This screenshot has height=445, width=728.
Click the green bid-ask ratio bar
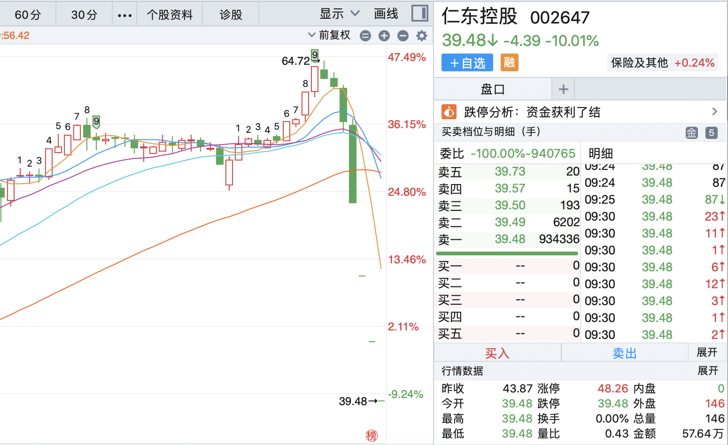[507, 253]
